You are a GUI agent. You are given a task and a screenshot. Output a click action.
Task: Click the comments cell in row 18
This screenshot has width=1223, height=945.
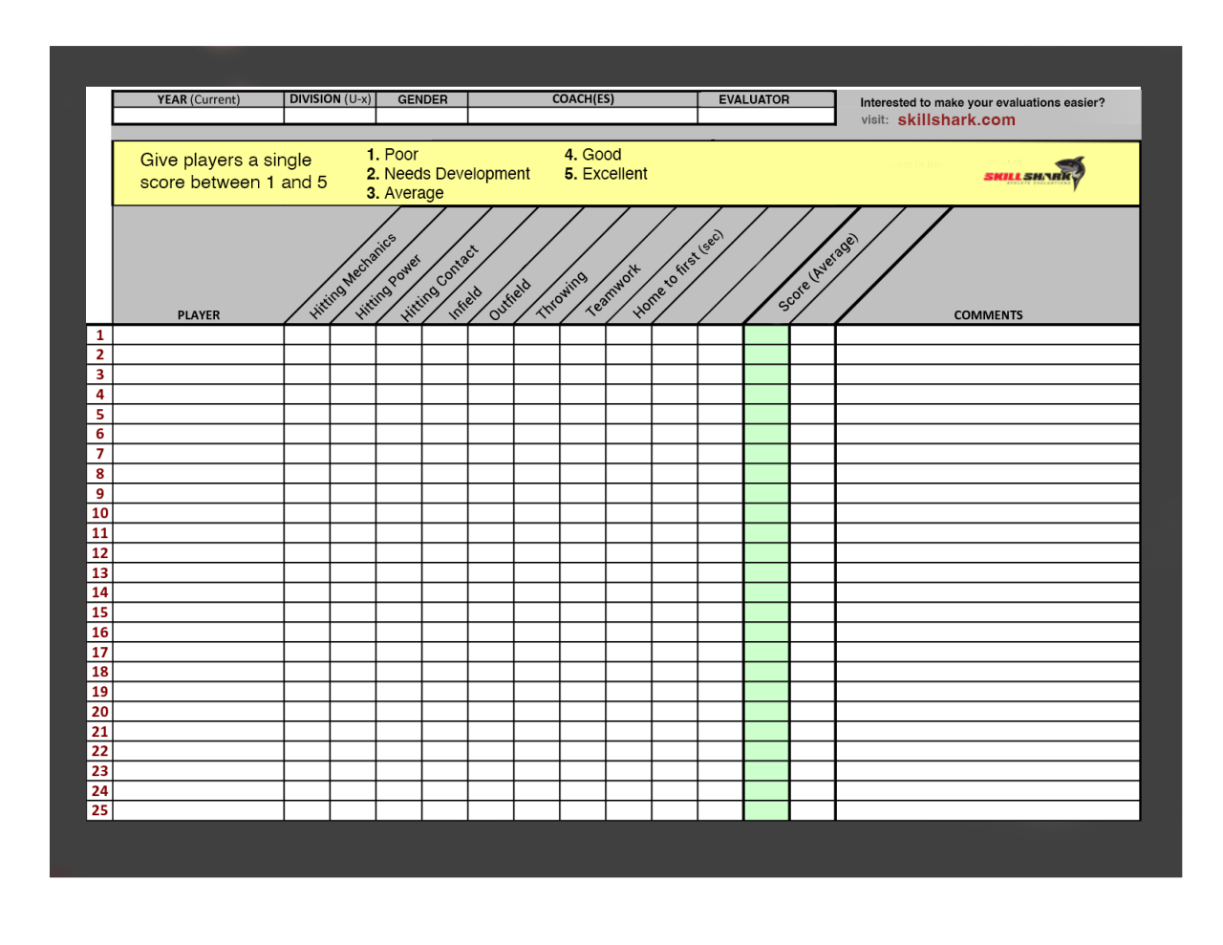point(988,672)
